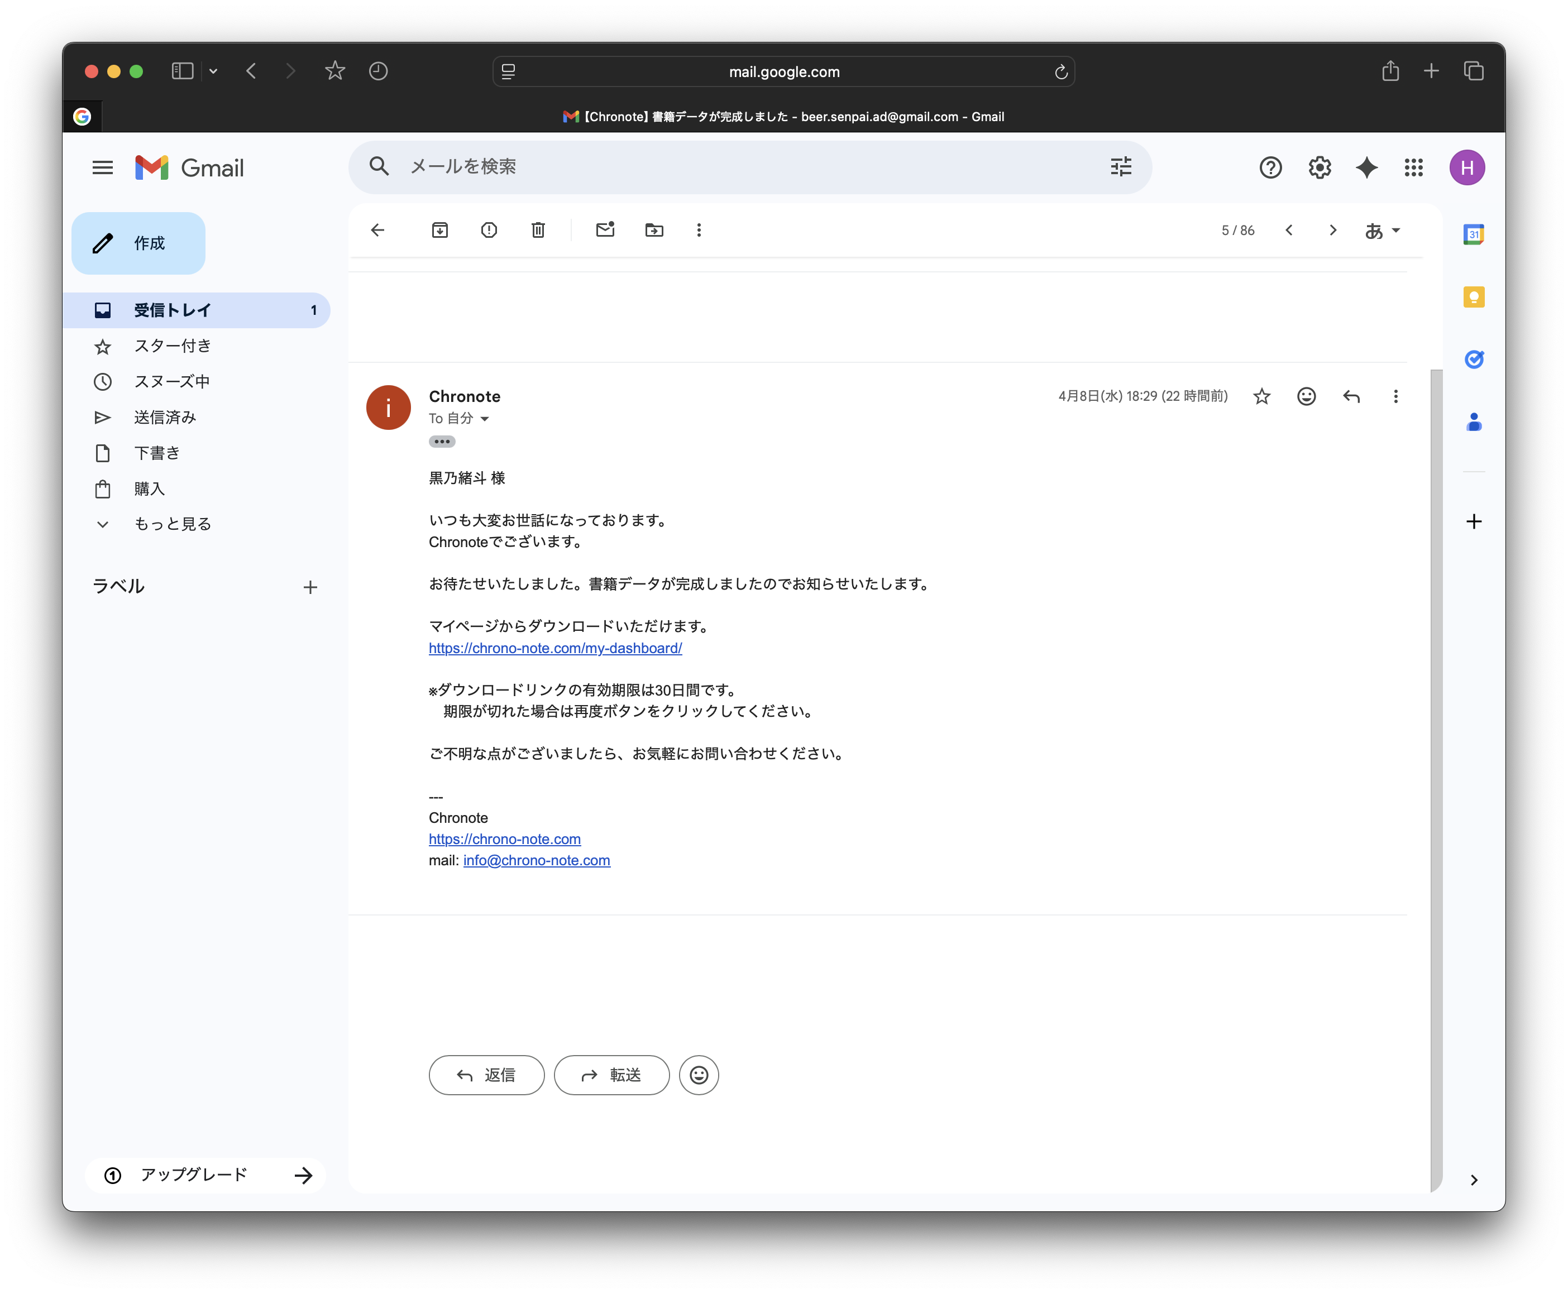Add emoji reaction to the email

pyautogui.click(x=1306, y=396)
